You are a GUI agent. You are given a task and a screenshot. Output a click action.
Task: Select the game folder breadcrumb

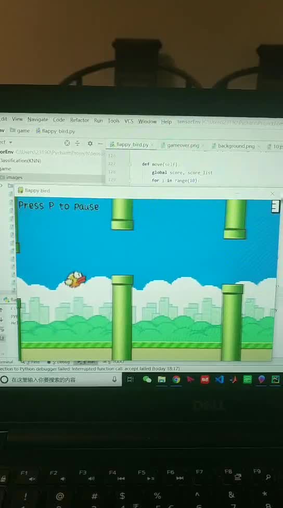pyautogui.click(x=20, y=131)
